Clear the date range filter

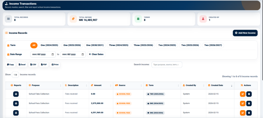(96, 54)
